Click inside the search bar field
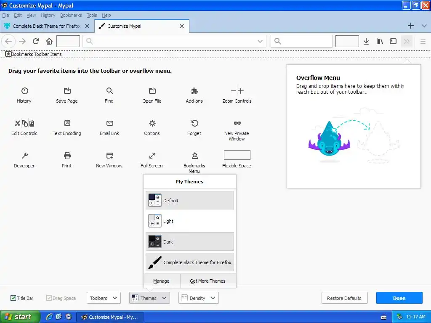The width and height of the screenshot is (431, 323). [301, 41]
